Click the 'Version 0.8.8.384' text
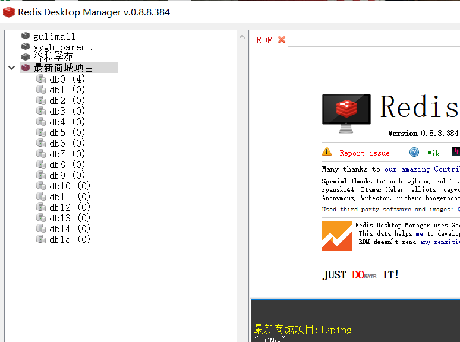Viewport: 460px width, 342px height. click(423, 134)
